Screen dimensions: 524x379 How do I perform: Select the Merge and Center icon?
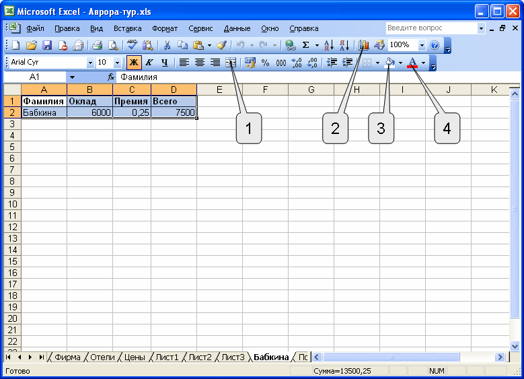click(x=231, y=63)
